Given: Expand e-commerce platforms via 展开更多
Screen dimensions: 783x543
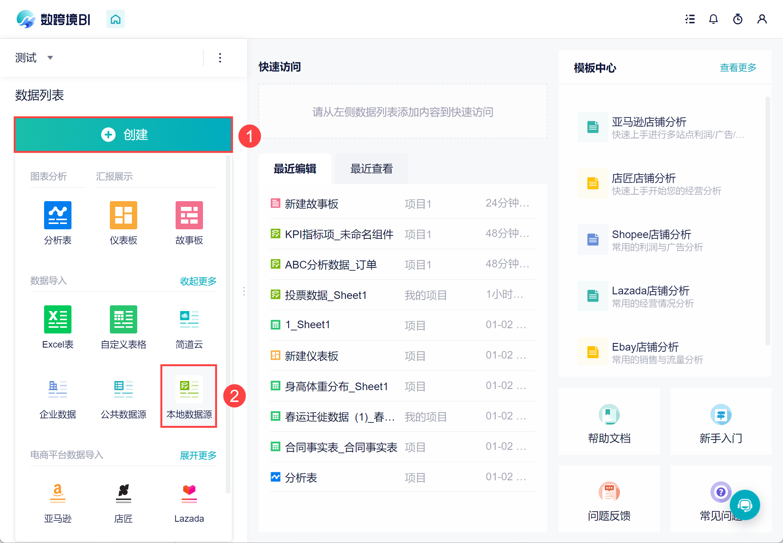Looking at the screenshot, I should coord(198,455).
